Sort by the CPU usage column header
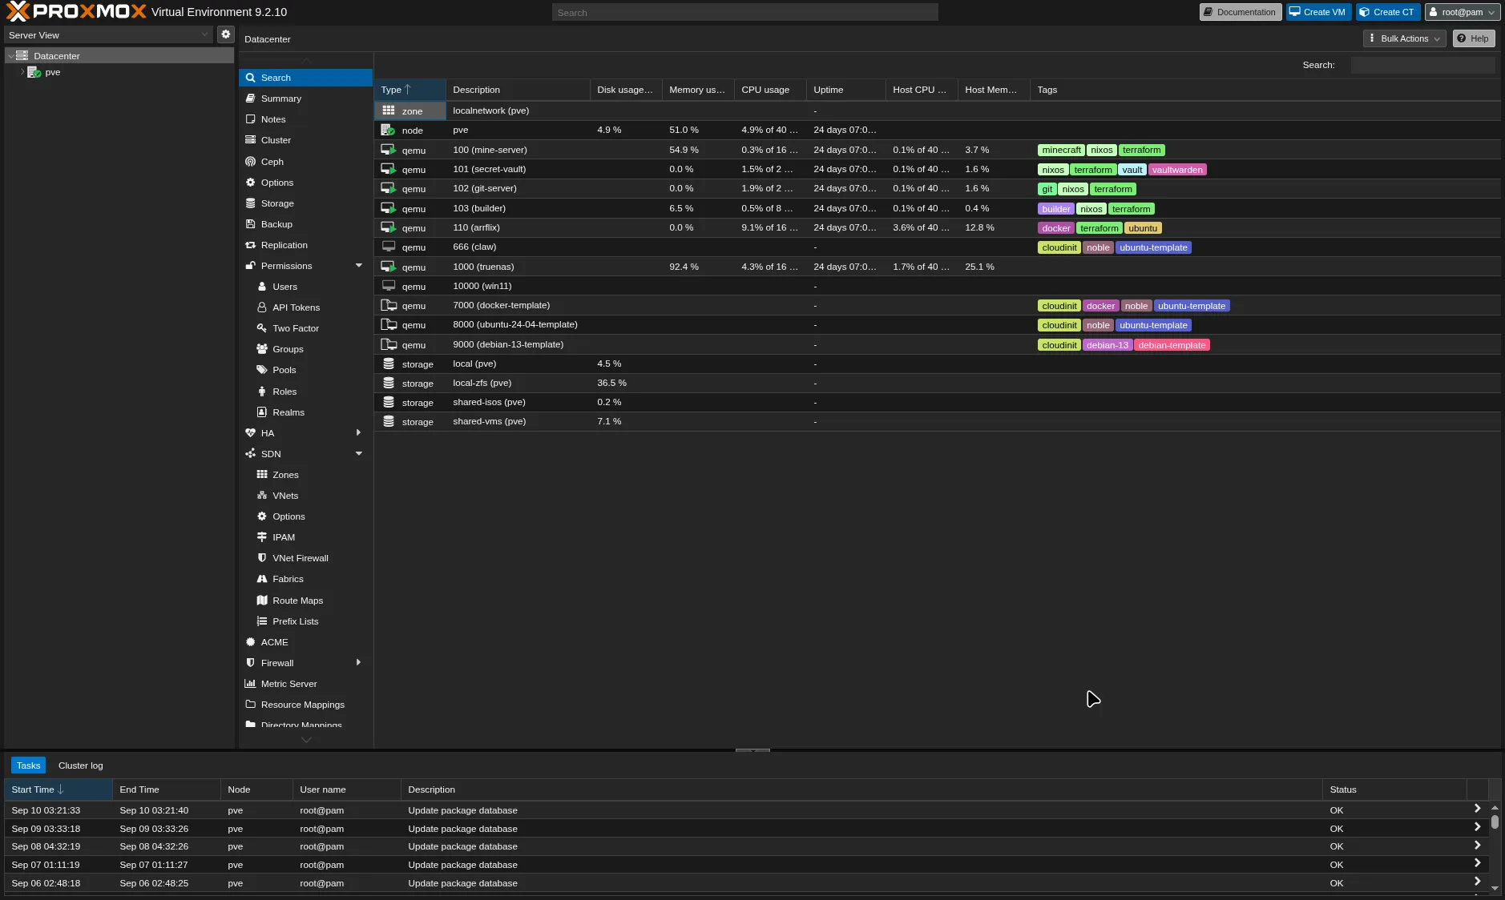 pos(770,90)
